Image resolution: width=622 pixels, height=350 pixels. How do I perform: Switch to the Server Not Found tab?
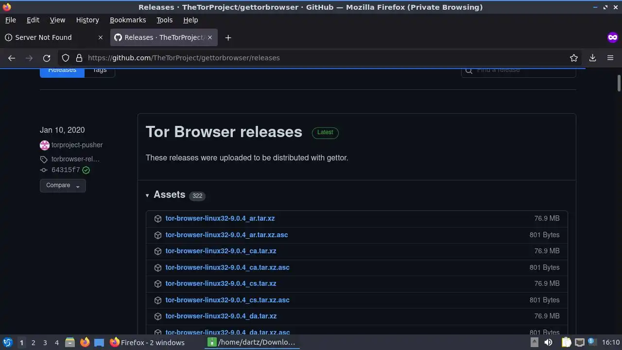53,37
